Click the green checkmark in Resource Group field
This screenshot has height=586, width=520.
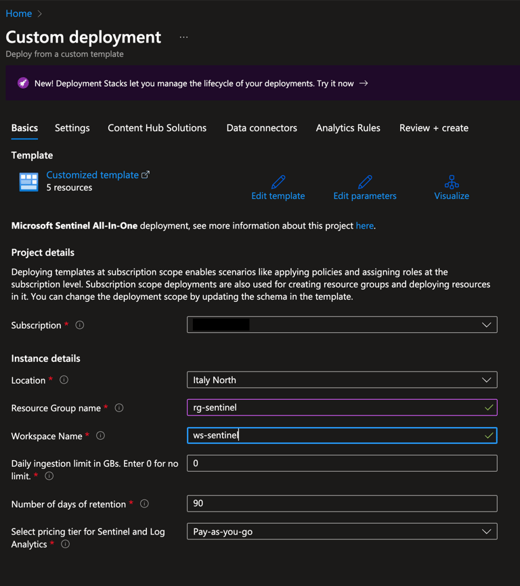click(x=489, y=408)
